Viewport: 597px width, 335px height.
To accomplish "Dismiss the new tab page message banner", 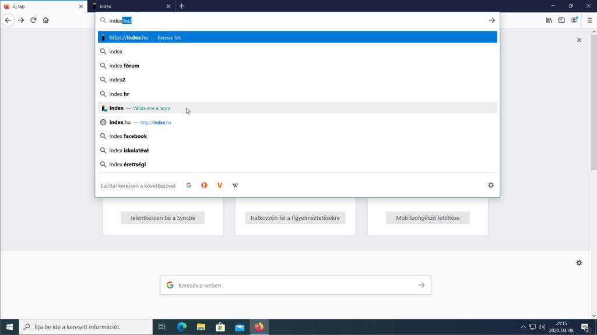I will click(x=579, y=40).
